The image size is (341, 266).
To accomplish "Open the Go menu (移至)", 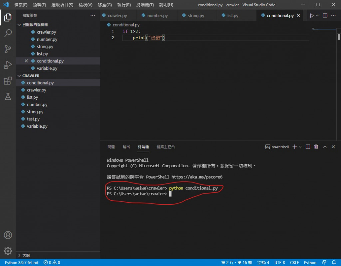I will click(x=105, y=5).
